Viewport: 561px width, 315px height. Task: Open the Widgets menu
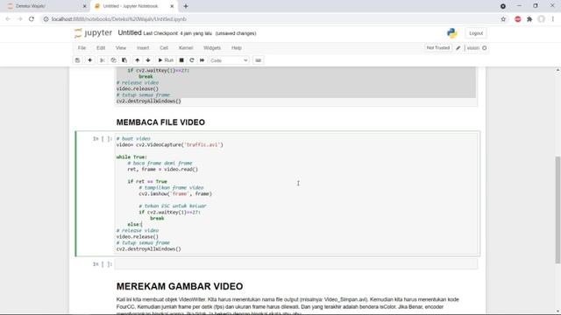[x=212, y=48]
